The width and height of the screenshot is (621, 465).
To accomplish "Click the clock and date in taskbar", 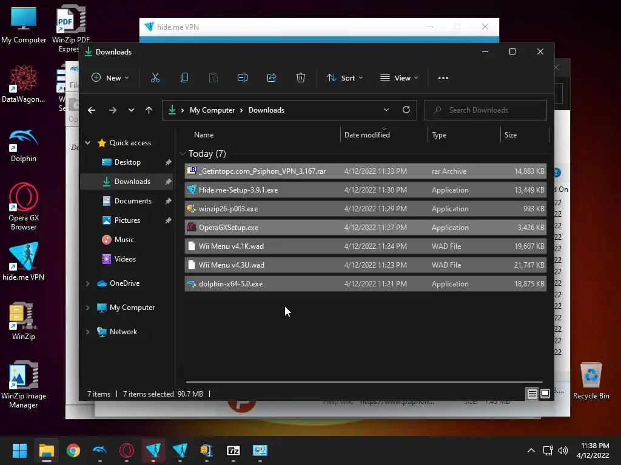I will [593, 450].
